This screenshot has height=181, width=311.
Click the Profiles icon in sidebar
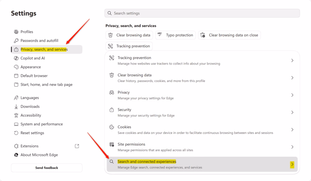(16, 32)
